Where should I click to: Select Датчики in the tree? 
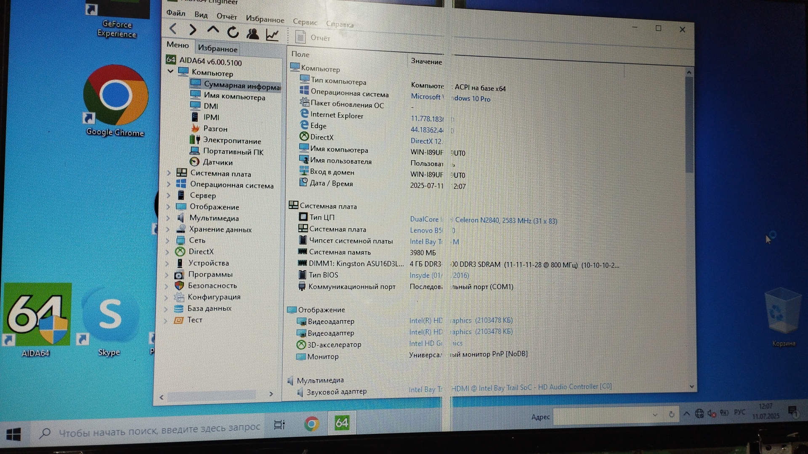pyautogui.click(x=217, y=162)
